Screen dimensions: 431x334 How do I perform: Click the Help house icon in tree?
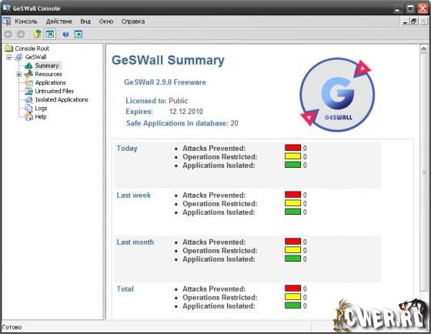(x=28, y=117)
